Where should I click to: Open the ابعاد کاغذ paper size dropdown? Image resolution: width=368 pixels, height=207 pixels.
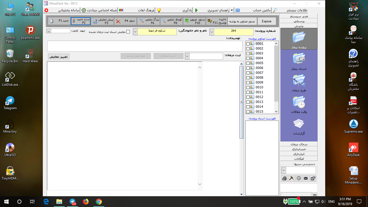[49, 31]
